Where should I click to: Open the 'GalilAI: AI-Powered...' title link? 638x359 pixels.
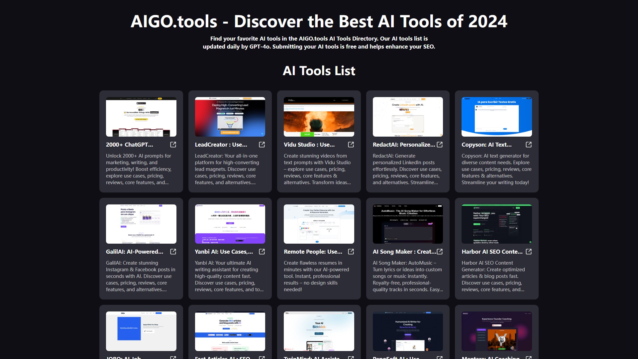135,252
